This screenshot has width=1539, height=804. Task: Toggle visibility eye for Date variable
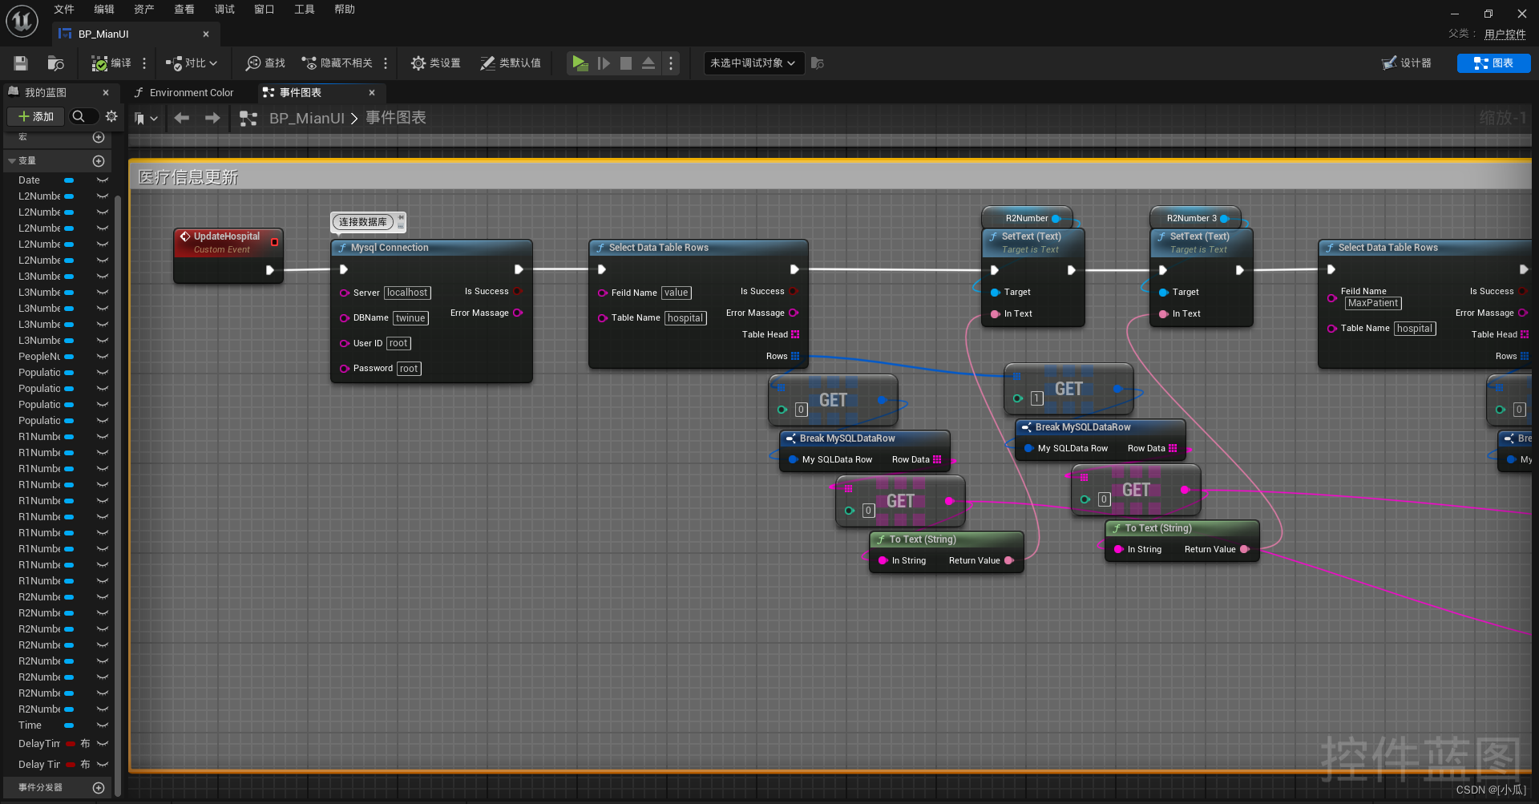tap(103, 180)
